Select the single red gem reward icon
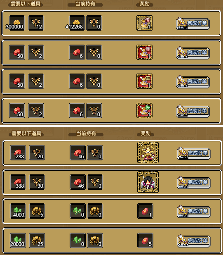The width and height of the screenshot is (223, 255). pos(145,211)
